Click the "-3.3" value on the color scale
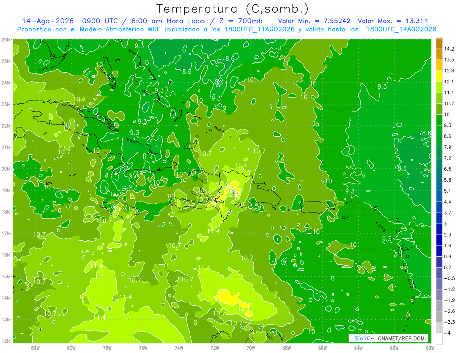This screenshot has height=353, width=457. pos(449,322)
